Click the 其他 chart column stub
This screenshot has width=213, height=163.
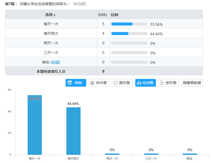click(x=190, y=154)
